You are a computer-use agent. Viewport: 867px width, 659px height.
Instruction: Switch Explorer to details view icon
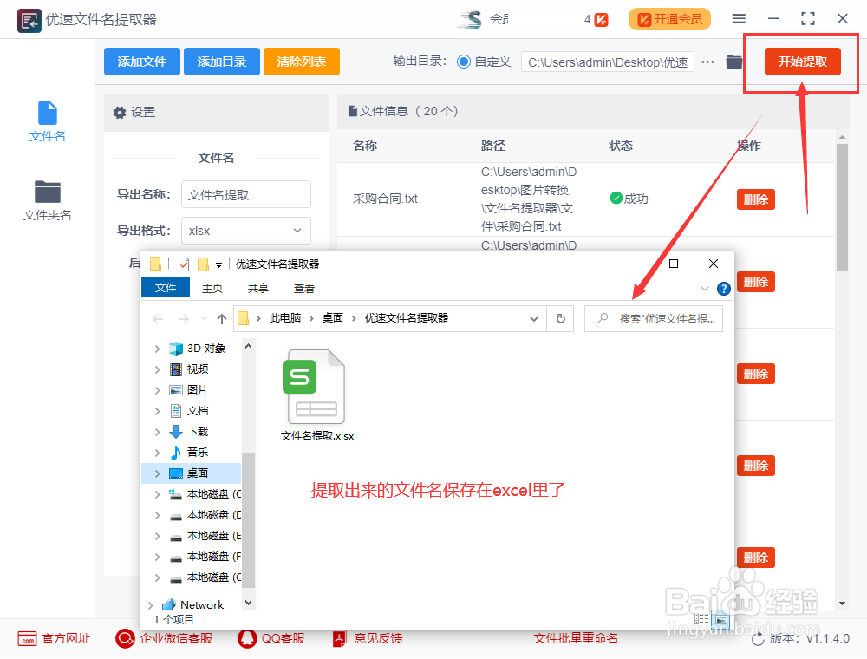point(701,619)
